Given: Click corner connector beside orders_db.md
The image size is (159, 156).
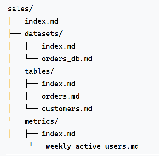Looking at the screenshot, I should point(32,57).
